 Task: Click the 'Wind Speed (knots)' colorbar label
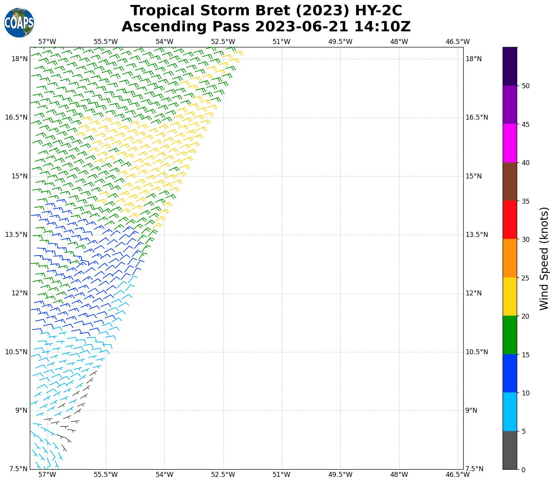click(544, 258)
